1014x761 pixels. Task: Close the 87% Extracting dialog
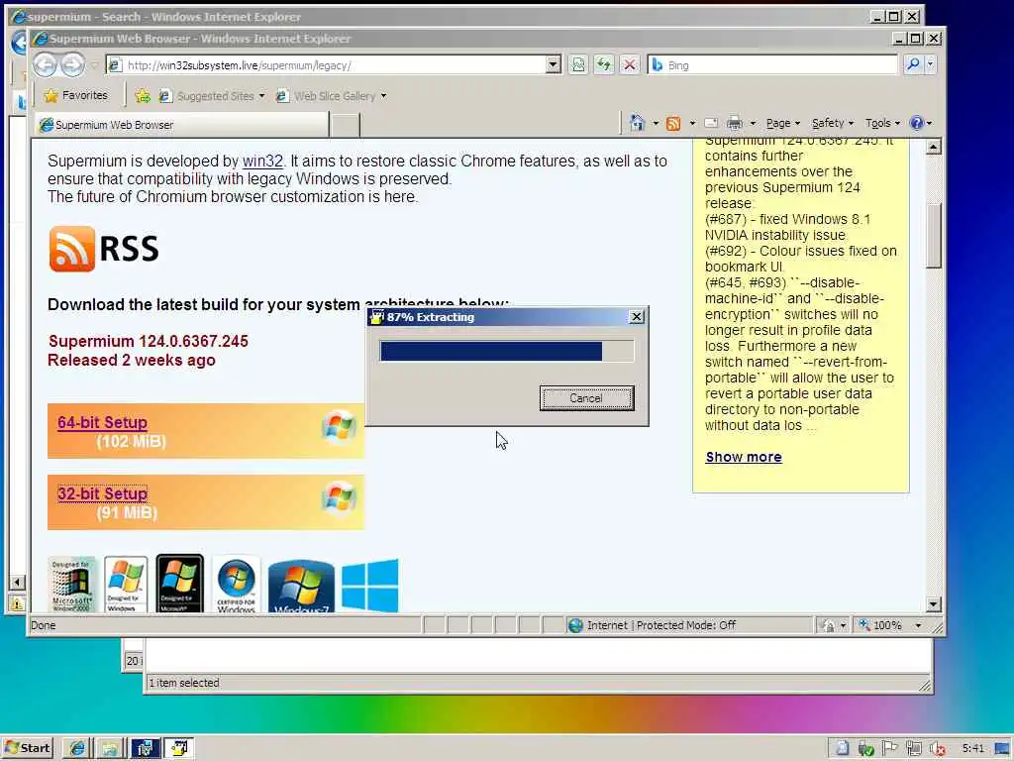637,316
